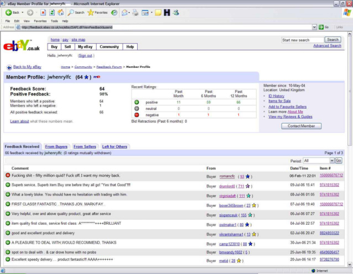Click the Learn about link
This screenshot has width=353, height=274.
(x=19, y=121)
